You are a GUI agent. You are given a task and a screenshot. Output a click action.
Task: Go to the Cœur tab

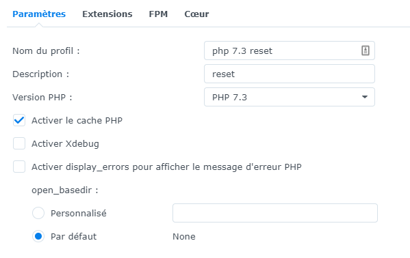click(x=196, y=14)
